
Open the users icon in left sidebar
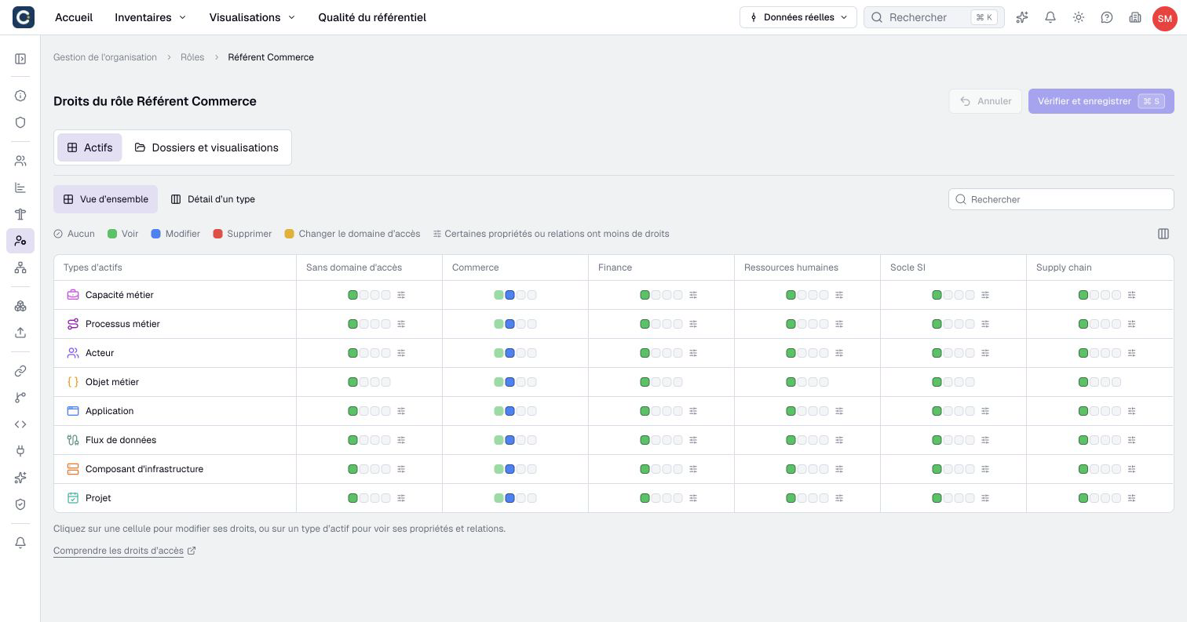click(20, 161)
